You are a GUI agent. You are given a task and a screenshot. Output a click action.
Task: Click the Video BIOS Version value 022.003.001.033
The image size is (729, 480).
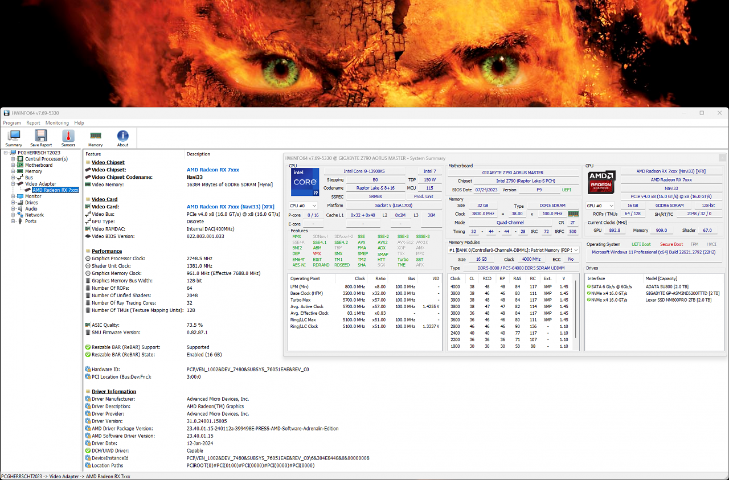[205, 236]
